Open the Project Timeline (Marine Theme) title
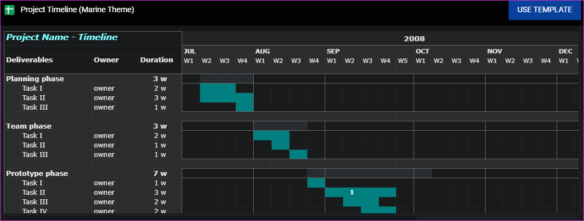The image size is (584, 221). (78, 10)
